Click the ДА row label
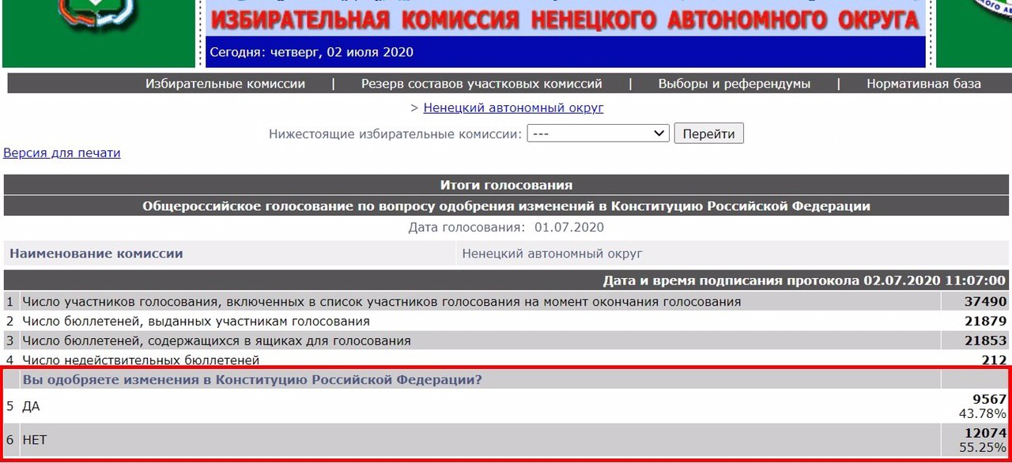 point(31,406)
